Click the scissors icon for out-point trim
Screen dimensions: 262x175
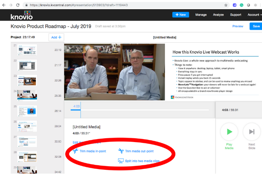(x=121, y=151)
